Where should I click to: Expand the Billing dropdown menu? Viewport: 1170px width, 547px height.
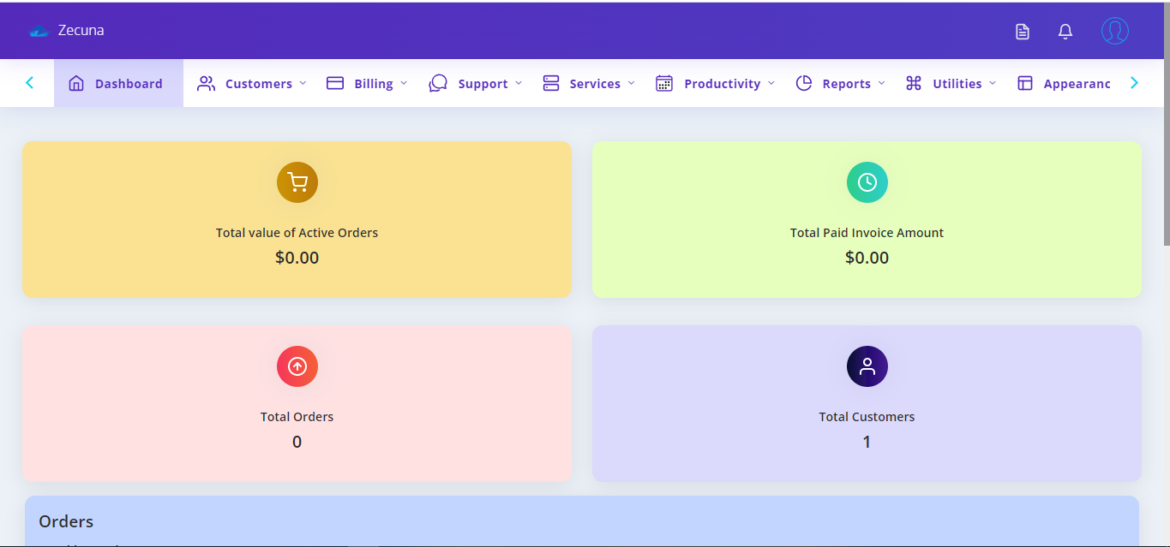click(367, 84)
